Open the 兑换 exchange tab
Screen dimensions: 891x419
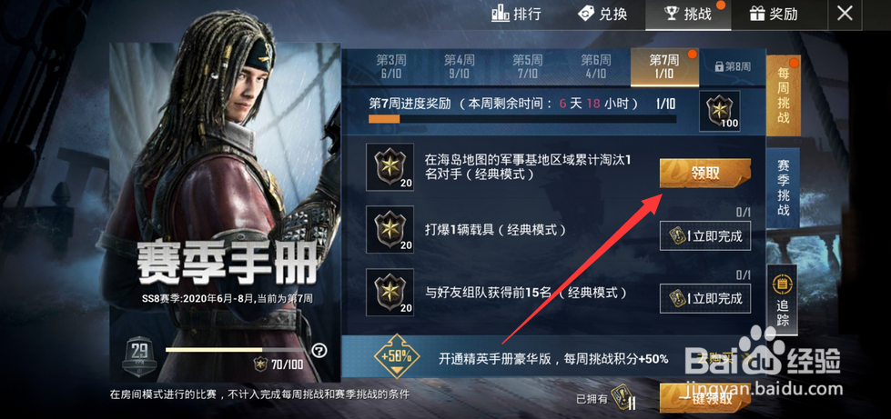coord(602,15)
